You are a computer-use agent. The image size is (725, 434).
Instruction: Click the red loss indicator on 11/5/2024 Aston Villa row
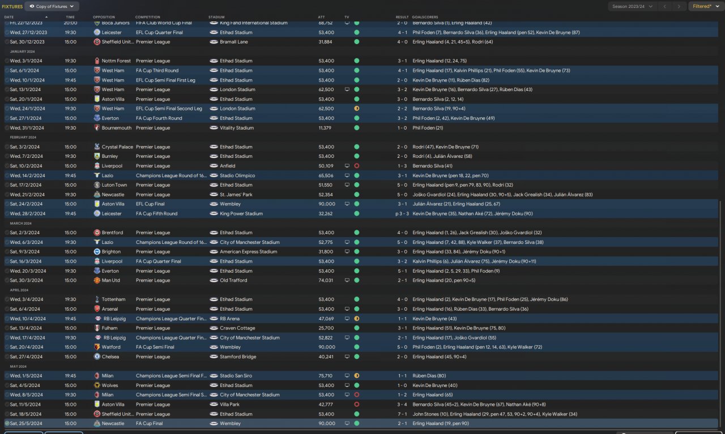click(x=357, y=405)
